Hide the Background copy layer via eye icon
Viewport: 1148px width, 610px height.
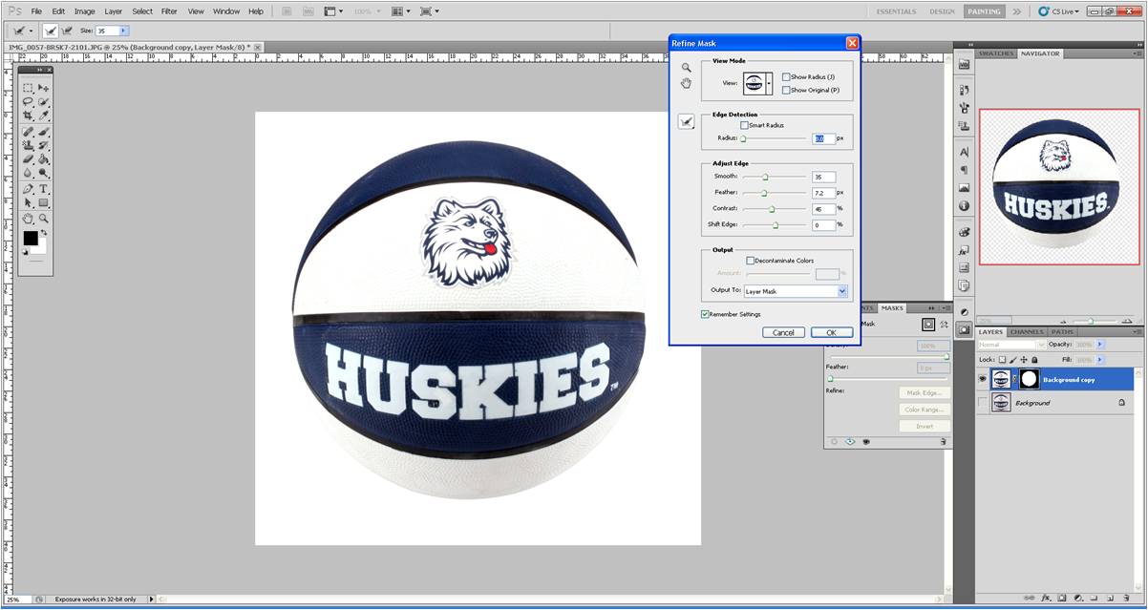[x=983, y=379]
